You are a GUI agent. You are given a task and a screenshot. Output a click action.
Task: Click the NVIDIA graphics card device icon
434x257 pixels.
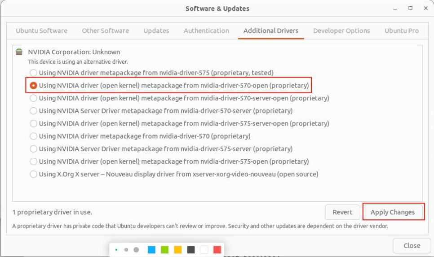tap(19, 52)
